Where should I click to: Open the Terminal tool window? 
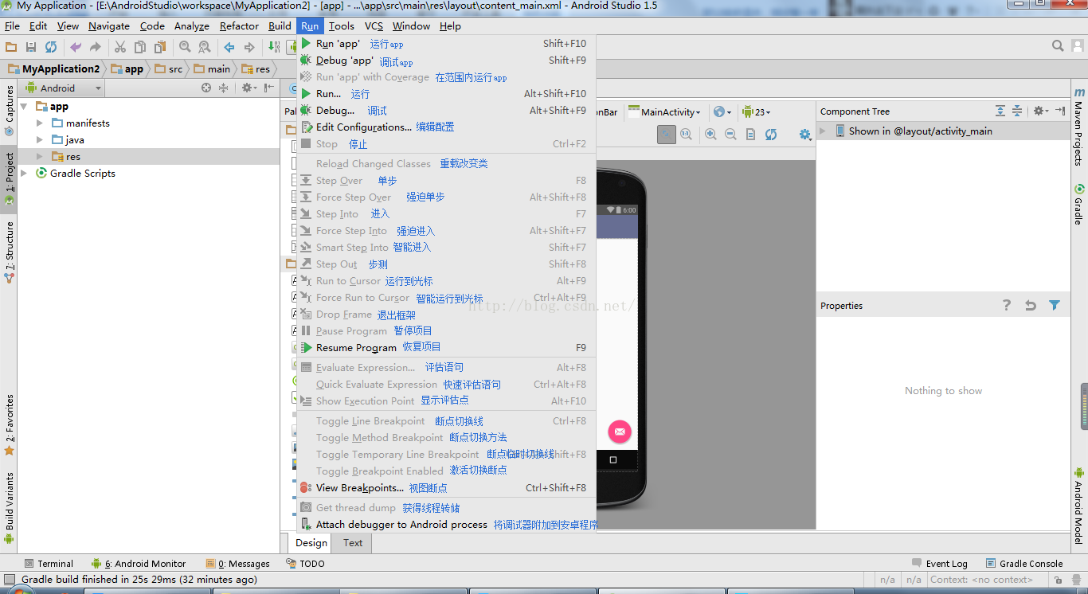tap(49, 564)
